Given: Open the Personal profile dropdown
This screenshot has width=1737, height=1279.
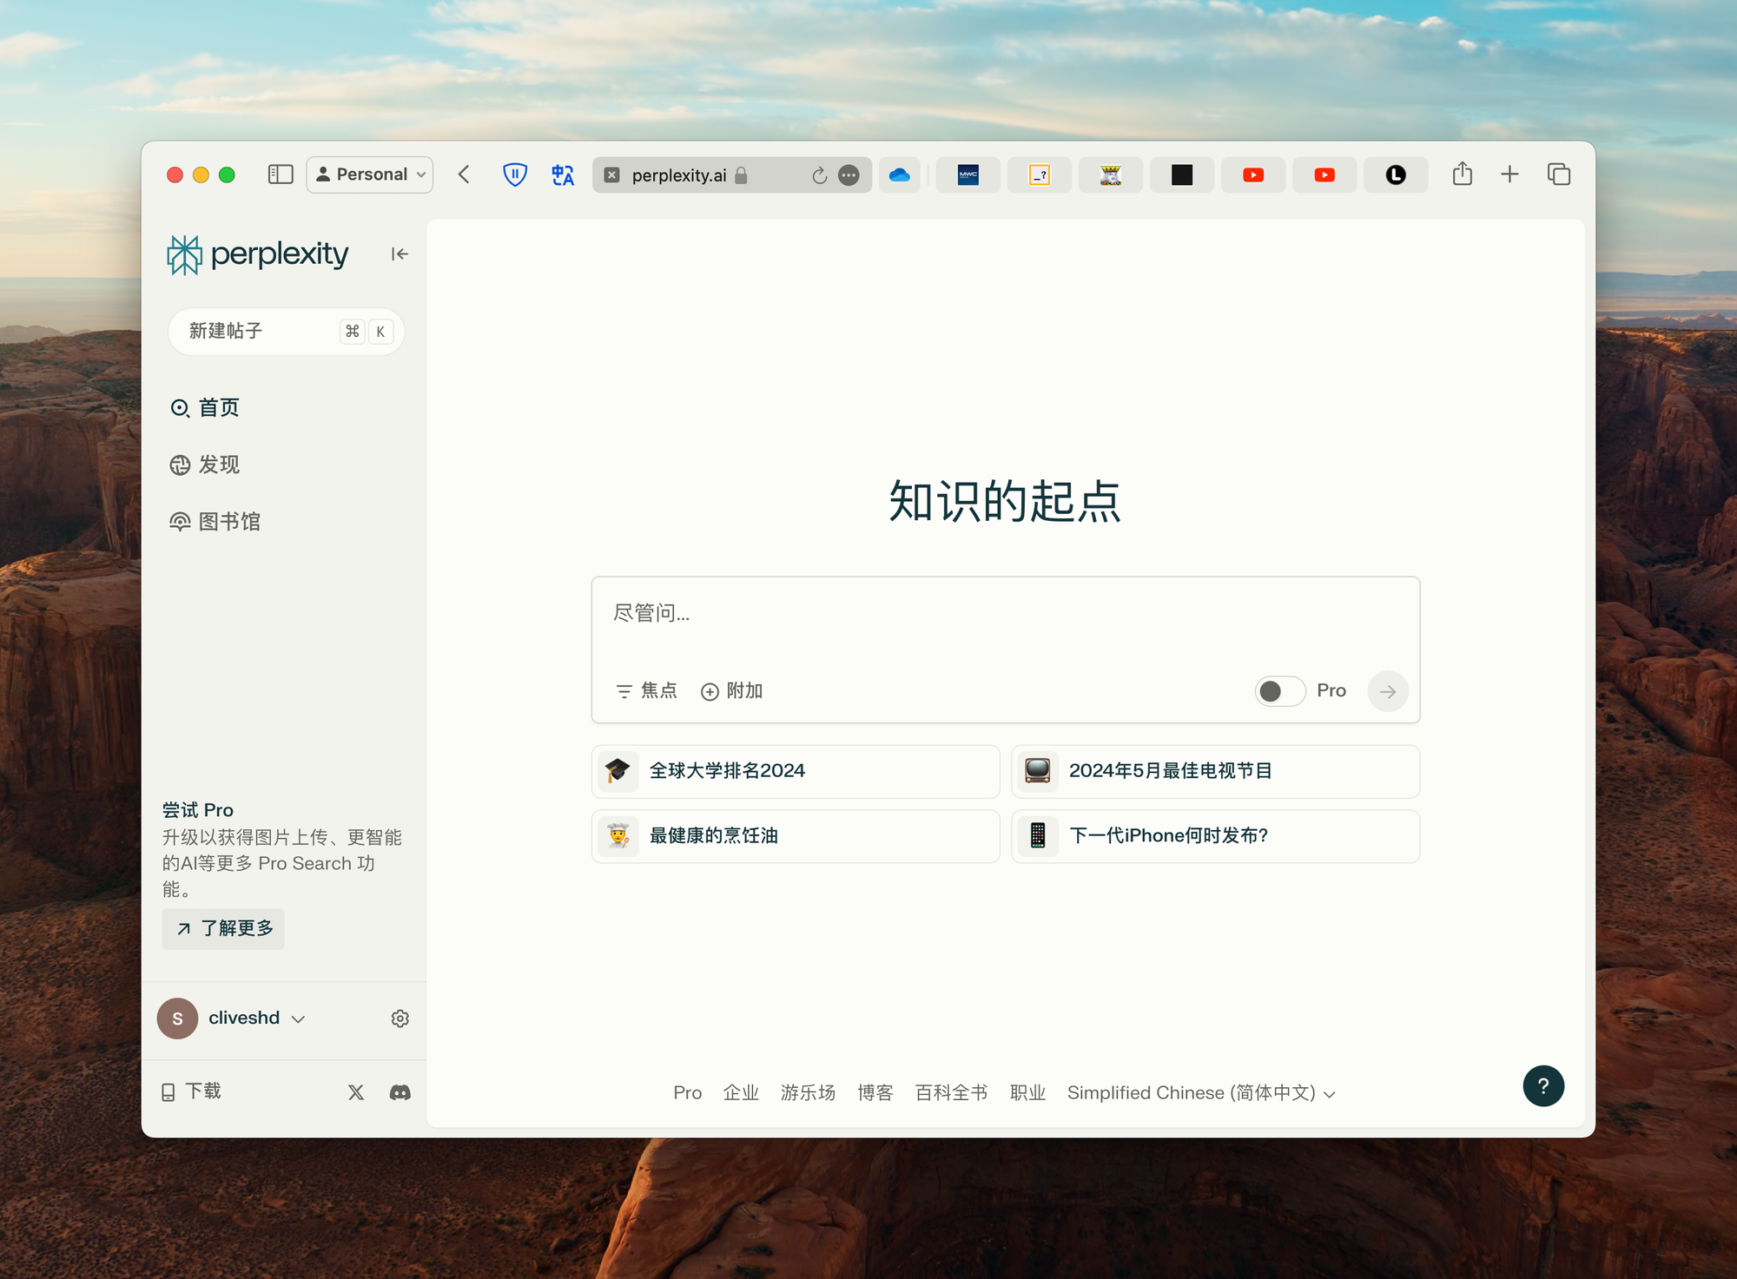Looking at the screenshot, I should (x=370, y=175).
